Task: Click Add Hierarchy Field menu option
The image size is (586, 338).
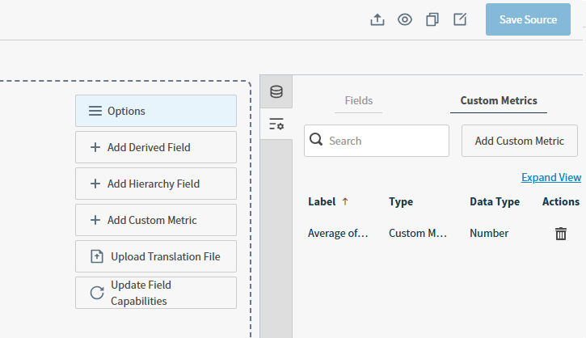Action: point(156,184)
